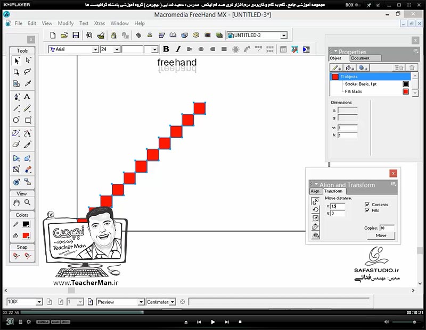Open KMPlayer settings gear

pos(29,322)
